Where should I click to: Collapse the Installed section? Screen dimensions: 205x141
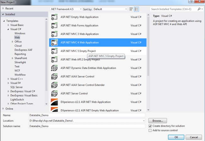[x=3, y=15]
